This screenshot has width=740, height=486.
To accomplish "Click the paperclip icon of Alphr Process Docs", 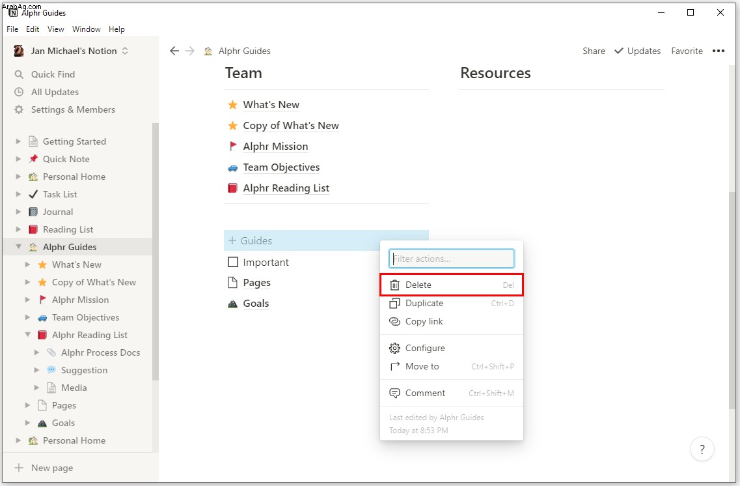I will click(x=51, y=352).
